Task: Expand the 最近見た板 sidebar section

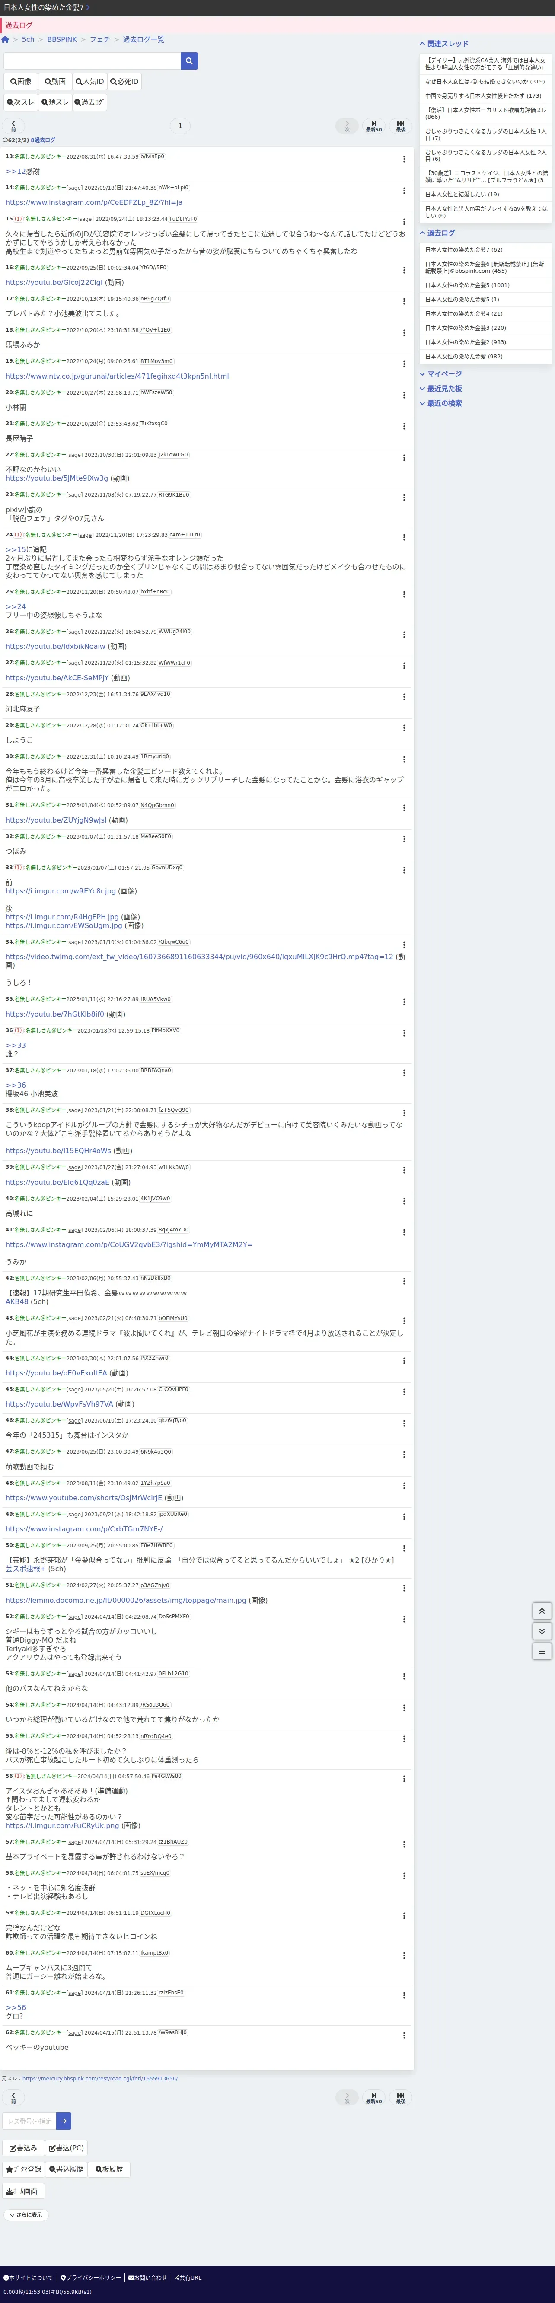Action: tap(440, 389)
